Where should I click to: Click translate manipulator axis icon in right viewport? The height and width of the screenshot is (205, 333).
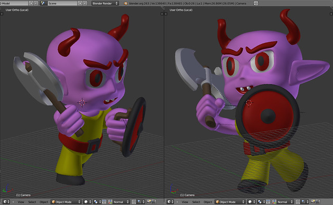274,202
